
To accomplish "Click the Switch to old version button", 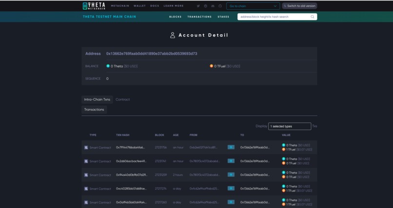I will (299, 6).
